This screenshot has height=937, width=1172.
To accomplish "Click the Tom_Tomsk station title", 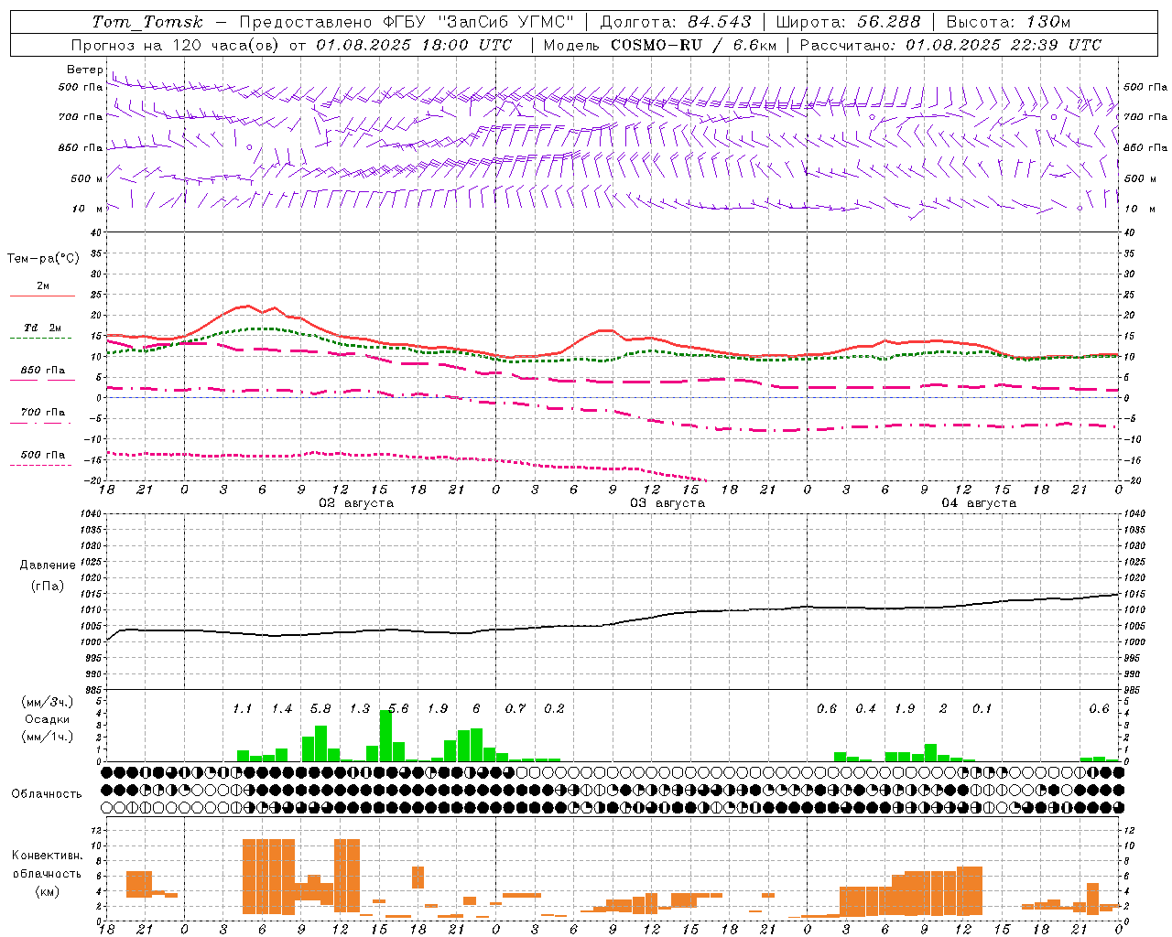I will [x=147, y=22].
